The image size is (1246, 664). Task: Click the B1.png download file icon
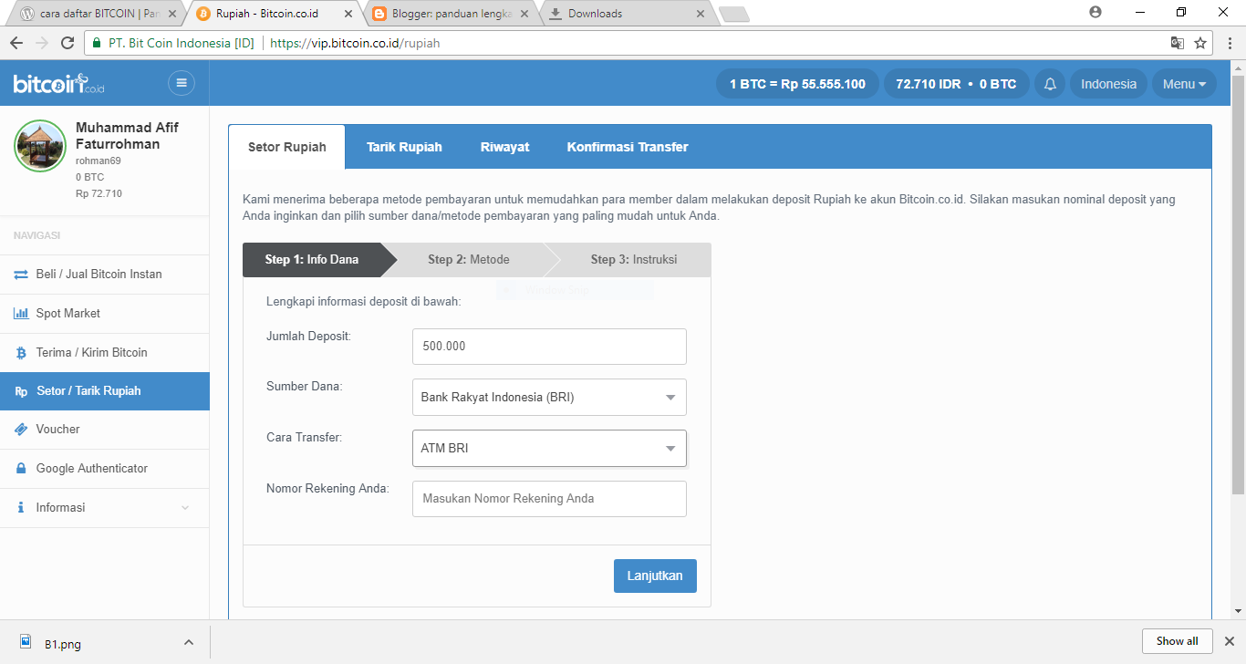[x=26, y=643]
